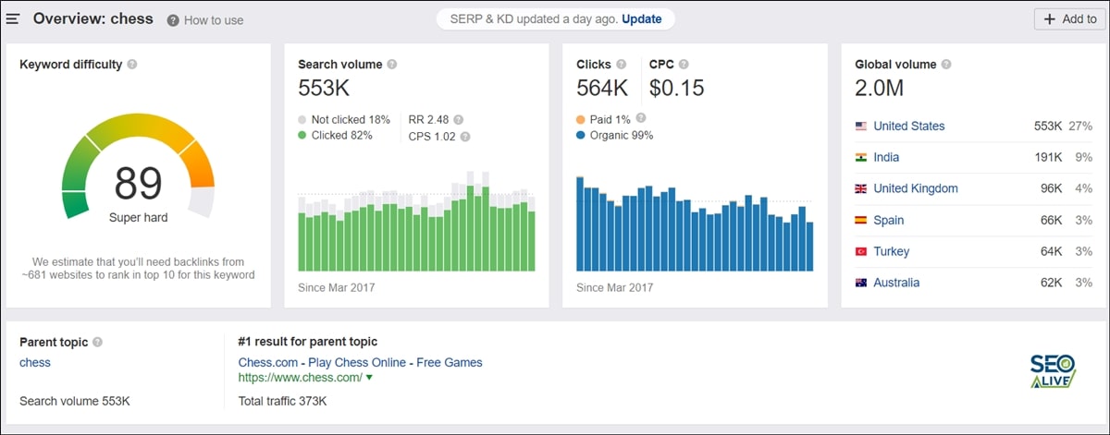This screenshot has height=435, width=1110.
Task: Click the help icon next to Global volume
Action: 946,65
